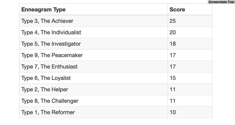Click the score 18 for The Investigator
The width and height of the screenshot is (235, 125).
click(173, 44)
